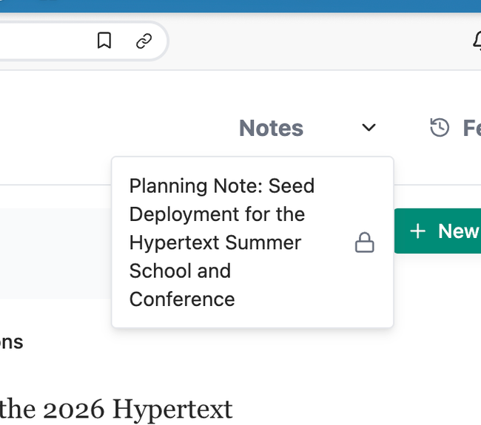Image resolution: width=481 pixels, height=425 pixels.
Task: Click the plus icon on New button
Action: (418, 231)
